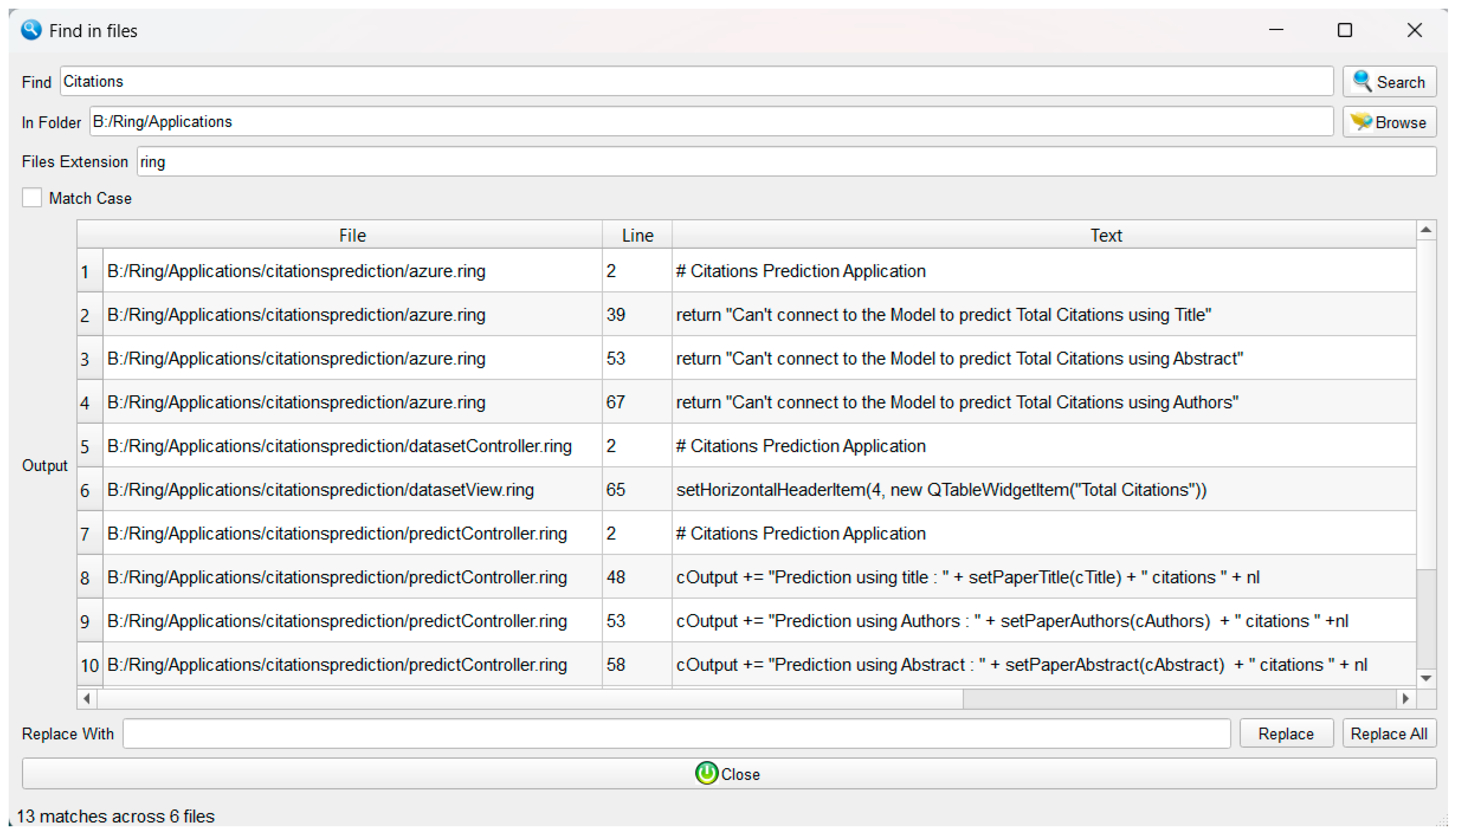Select row header number 3
Image resolution: width=1457 pixels, height=836 pixels.
click(x=85, y=359)
